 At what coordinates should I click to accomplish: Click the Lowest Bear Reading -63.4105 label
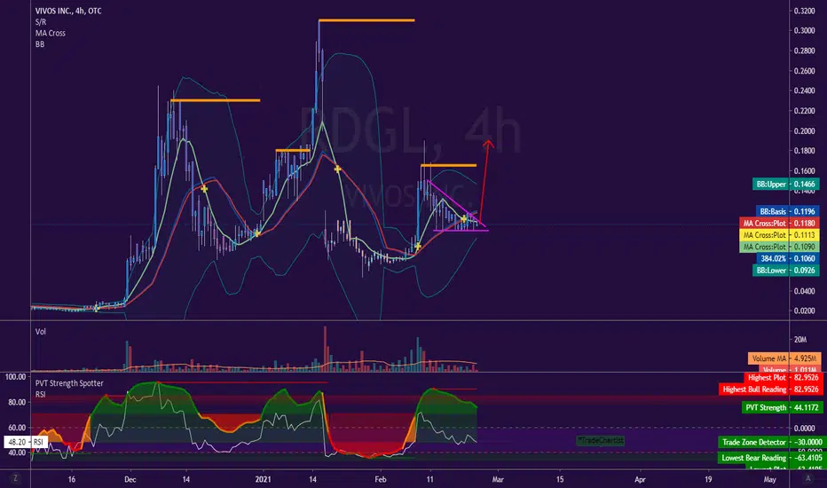pos(770,458)
